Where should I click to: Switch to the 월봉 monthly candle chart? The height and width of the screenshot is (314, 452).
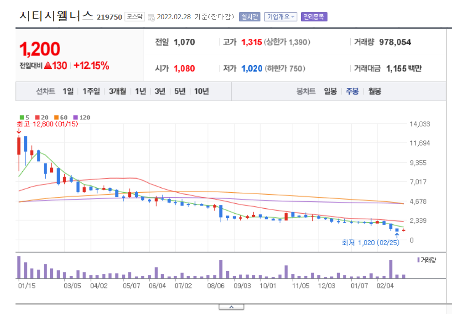coord(375,91)
